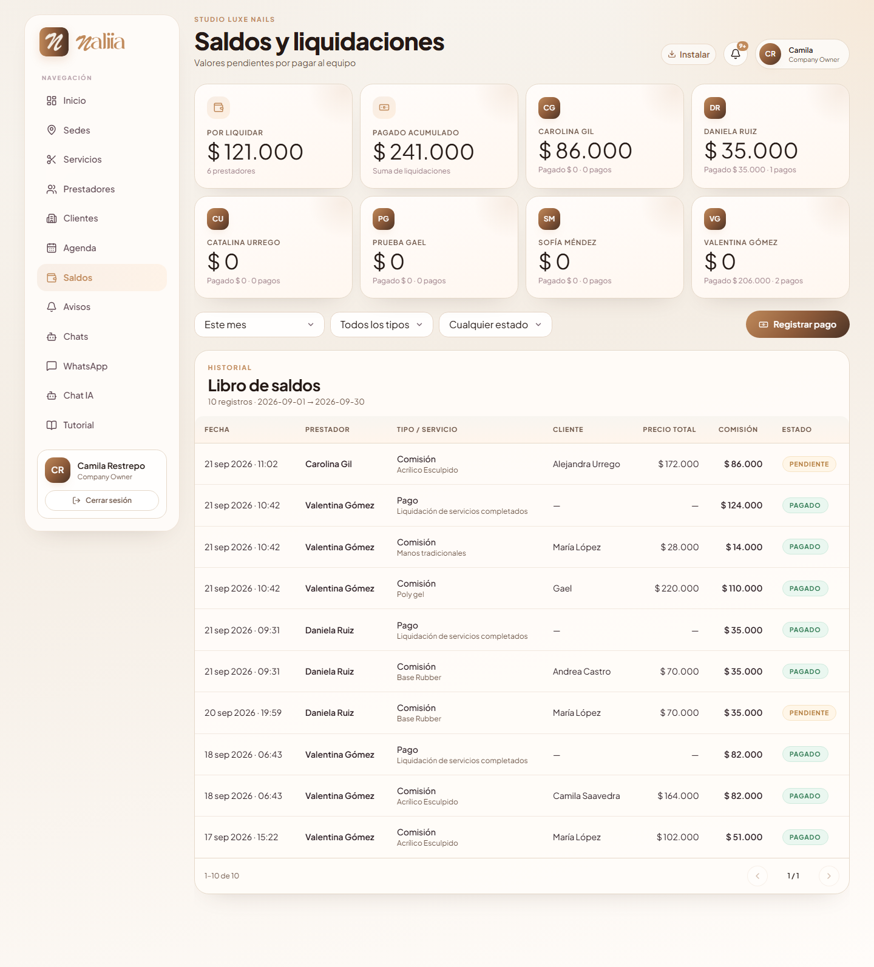Click the Registrar pago button

tap(798, 325)
